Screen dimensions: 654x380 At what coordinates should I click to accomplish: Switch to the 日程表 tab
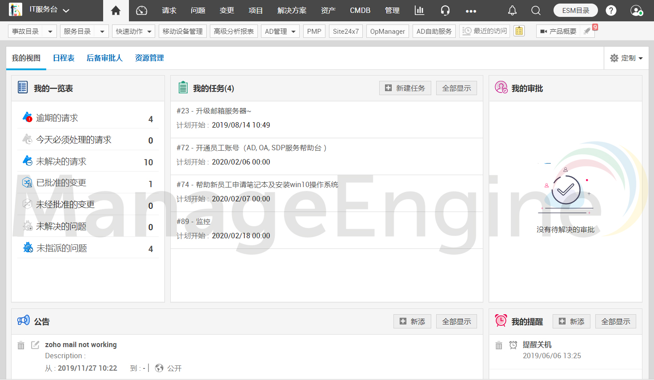point(64,58)
